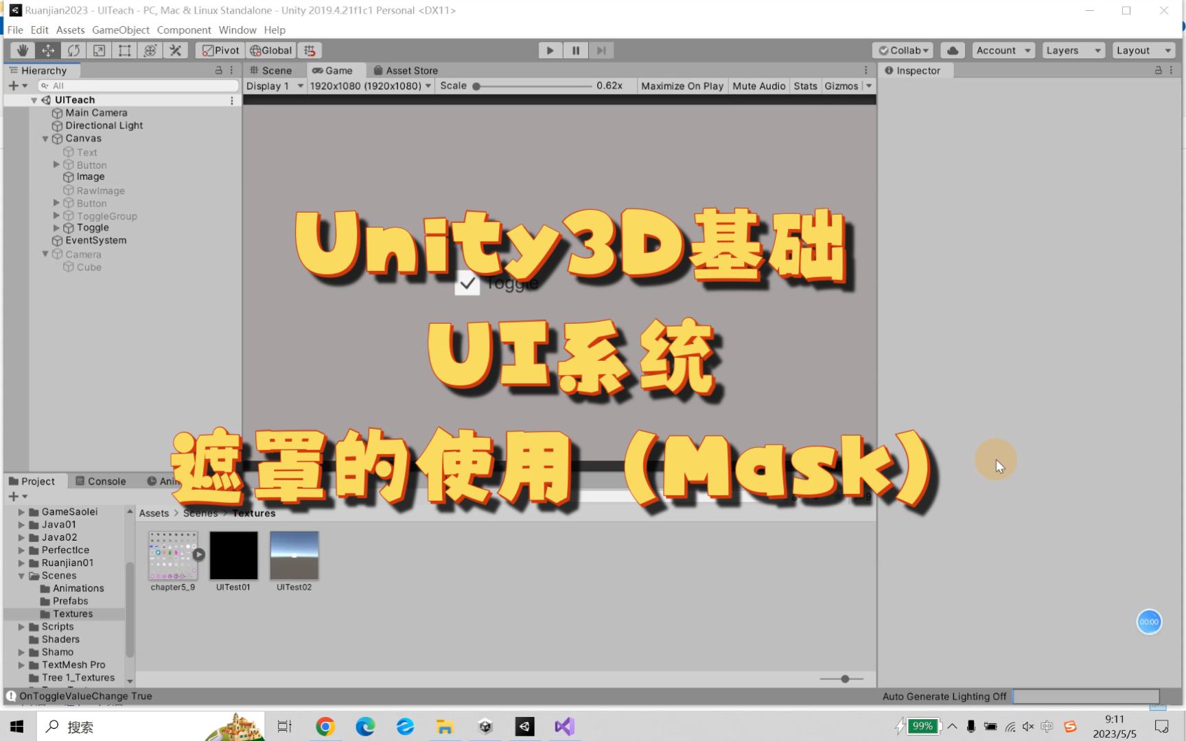Open the Window menu
Screen dimensions: 1186x741
[x=237, y=30]
